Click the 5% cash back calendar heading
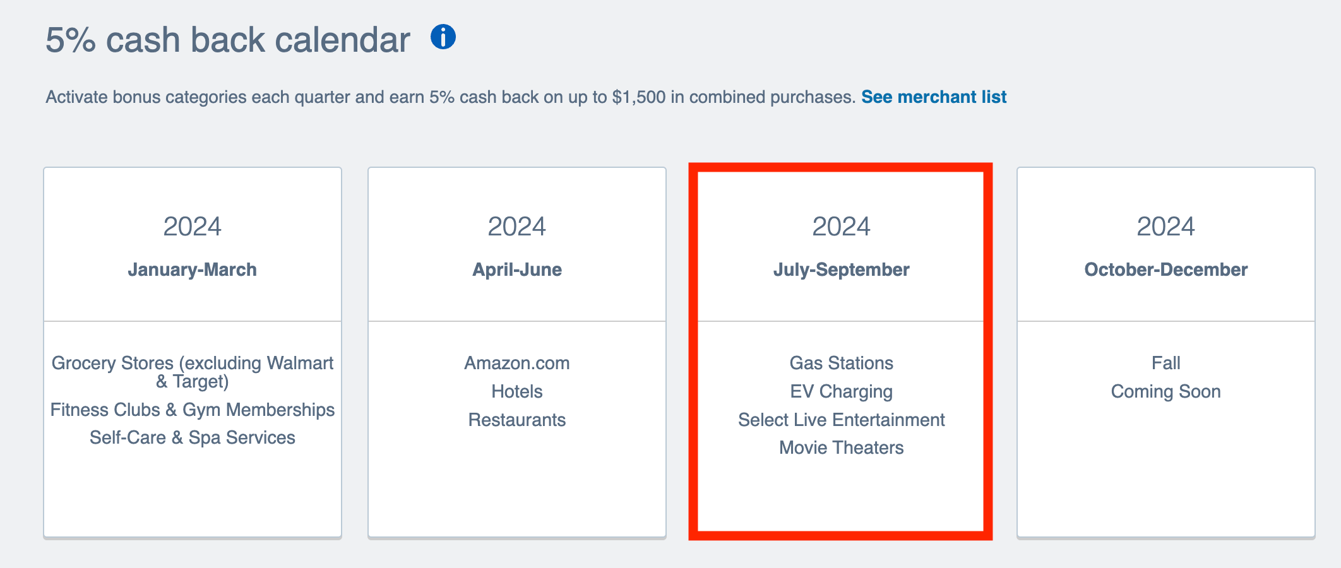 [228, 40]
